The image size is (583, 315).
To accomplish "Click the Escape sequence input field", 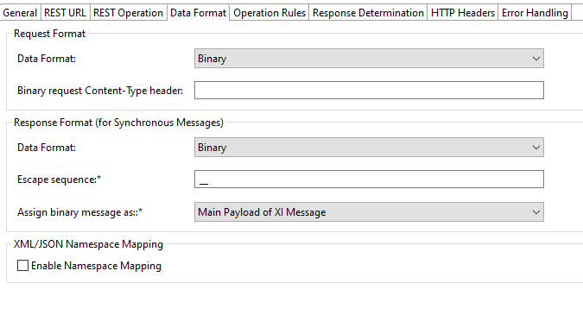I will point(369,179).
